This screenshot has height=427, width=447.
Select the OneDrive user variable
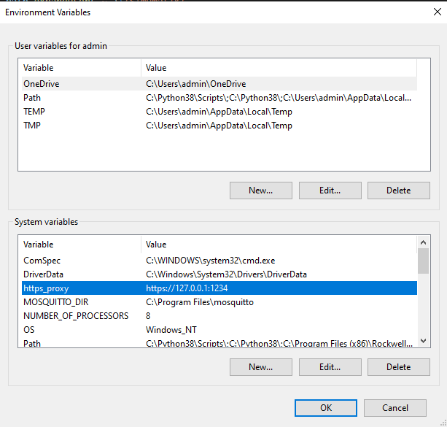coord(42,84)
